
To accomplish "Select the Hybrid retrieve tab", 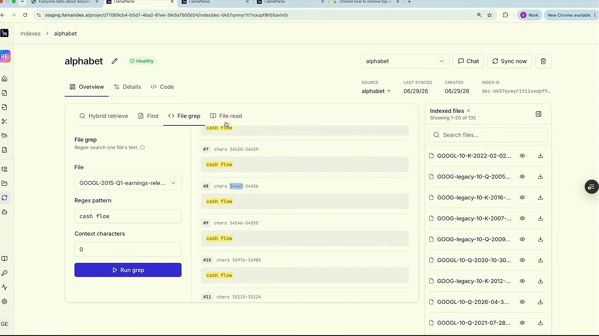I will pyautogui.click(x=104, y=116).
